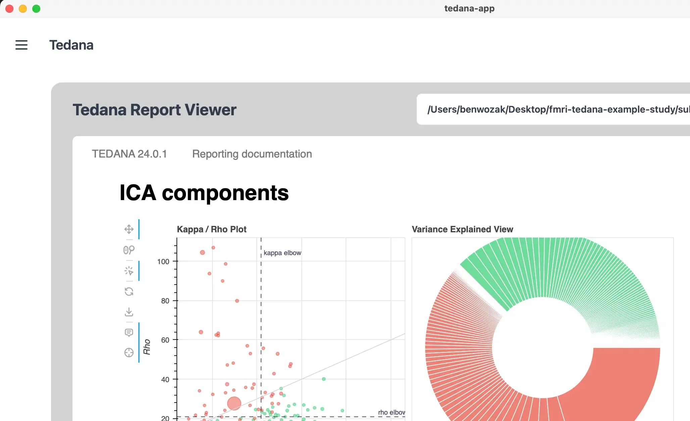
Task: Click the 'Variance Explained View' title
Action: [x=462, y=229]
